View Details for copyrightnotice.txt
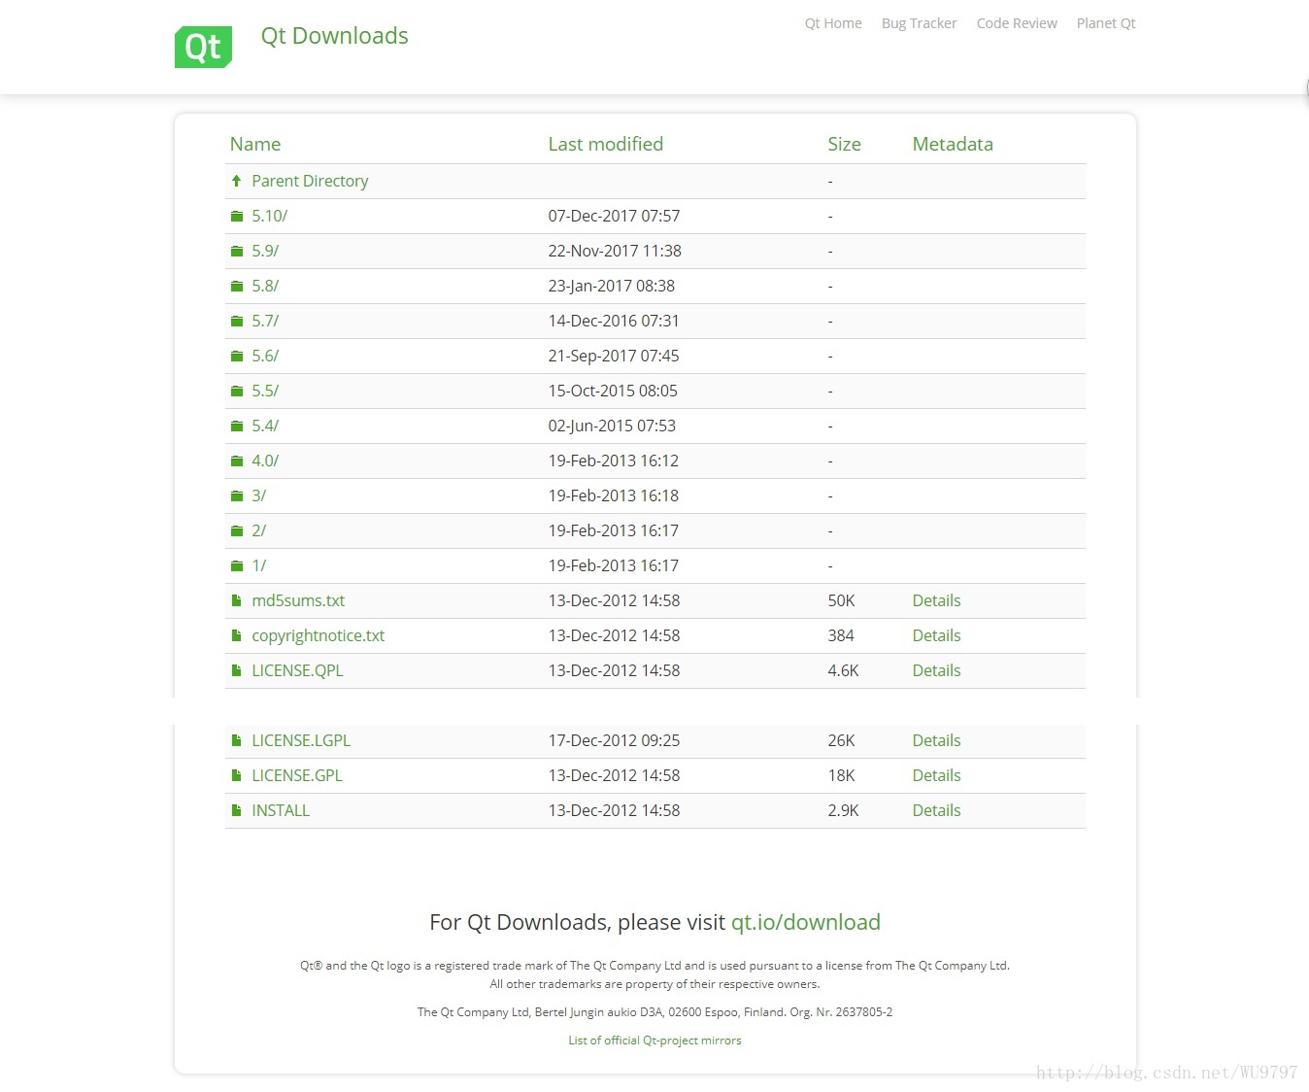This screenshot has width=1309, height=1092. pyautogui.click(x=936, y=635)
